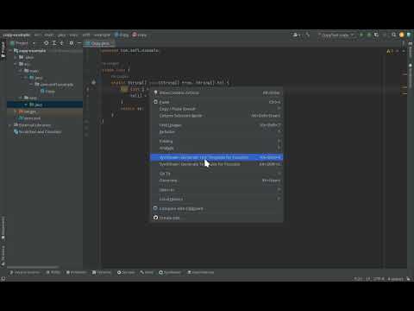This screenshot has height=311, width=414.
Task: Open the Local History submenu
Action: click(x=216, y=199)
